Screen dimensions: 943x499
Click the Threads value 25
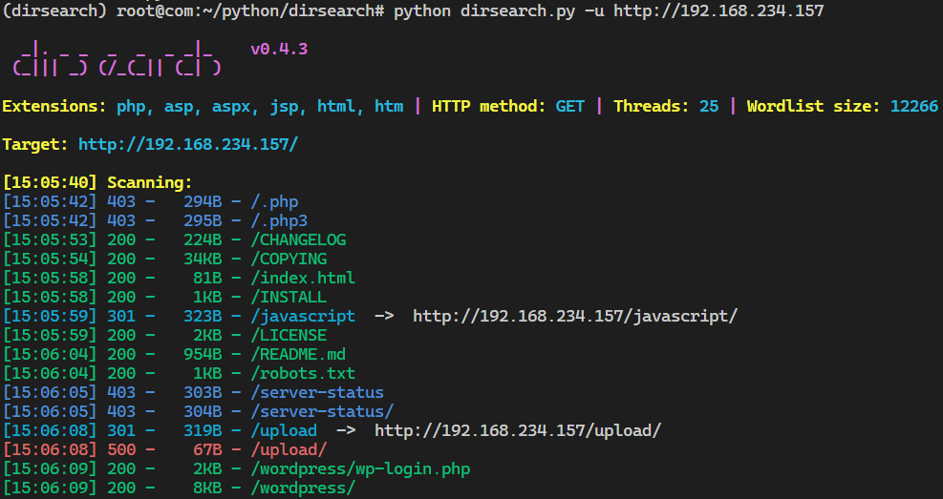click(709, 106)
